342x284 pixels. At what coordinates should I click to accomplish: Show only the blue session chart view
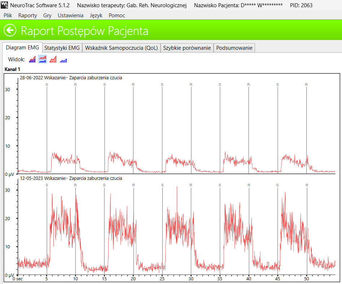[63, 59]
